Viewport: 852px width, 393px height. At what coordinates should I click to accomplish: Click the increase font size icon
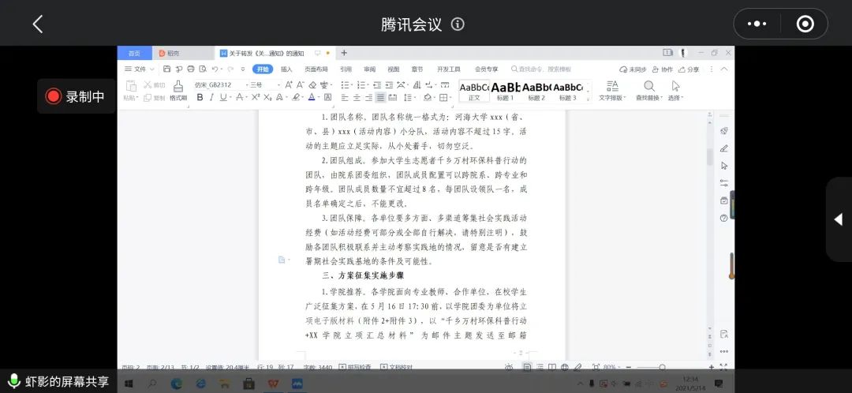pos(289,84)
